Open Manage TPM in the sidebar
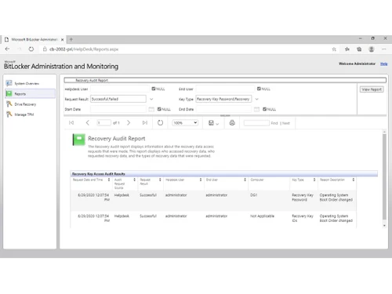The height and width of the screenshot is (294, 392). 24,114
